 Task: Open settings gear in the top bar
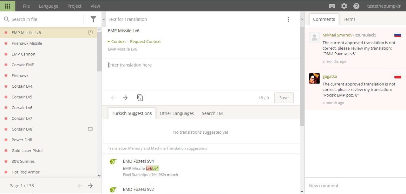point(344,6)
